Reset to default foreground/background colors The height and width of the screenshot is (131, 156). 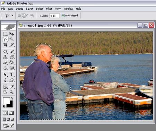click(4, 106)
